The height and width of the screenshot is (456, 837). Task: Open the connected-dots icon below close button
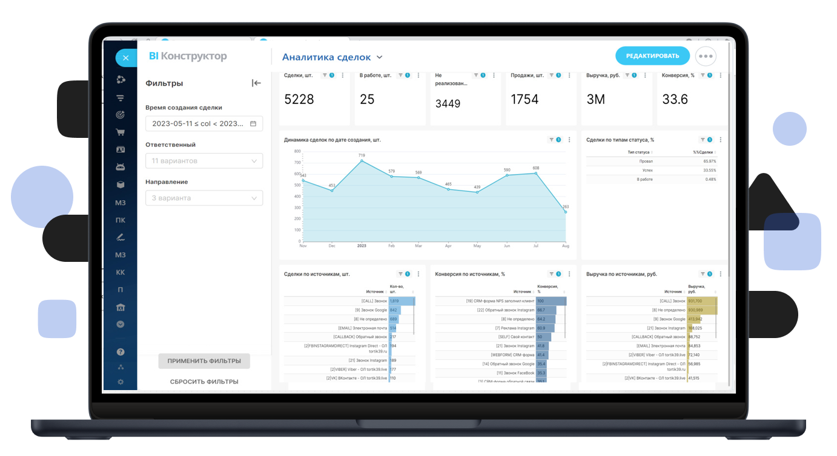point(121,80)
